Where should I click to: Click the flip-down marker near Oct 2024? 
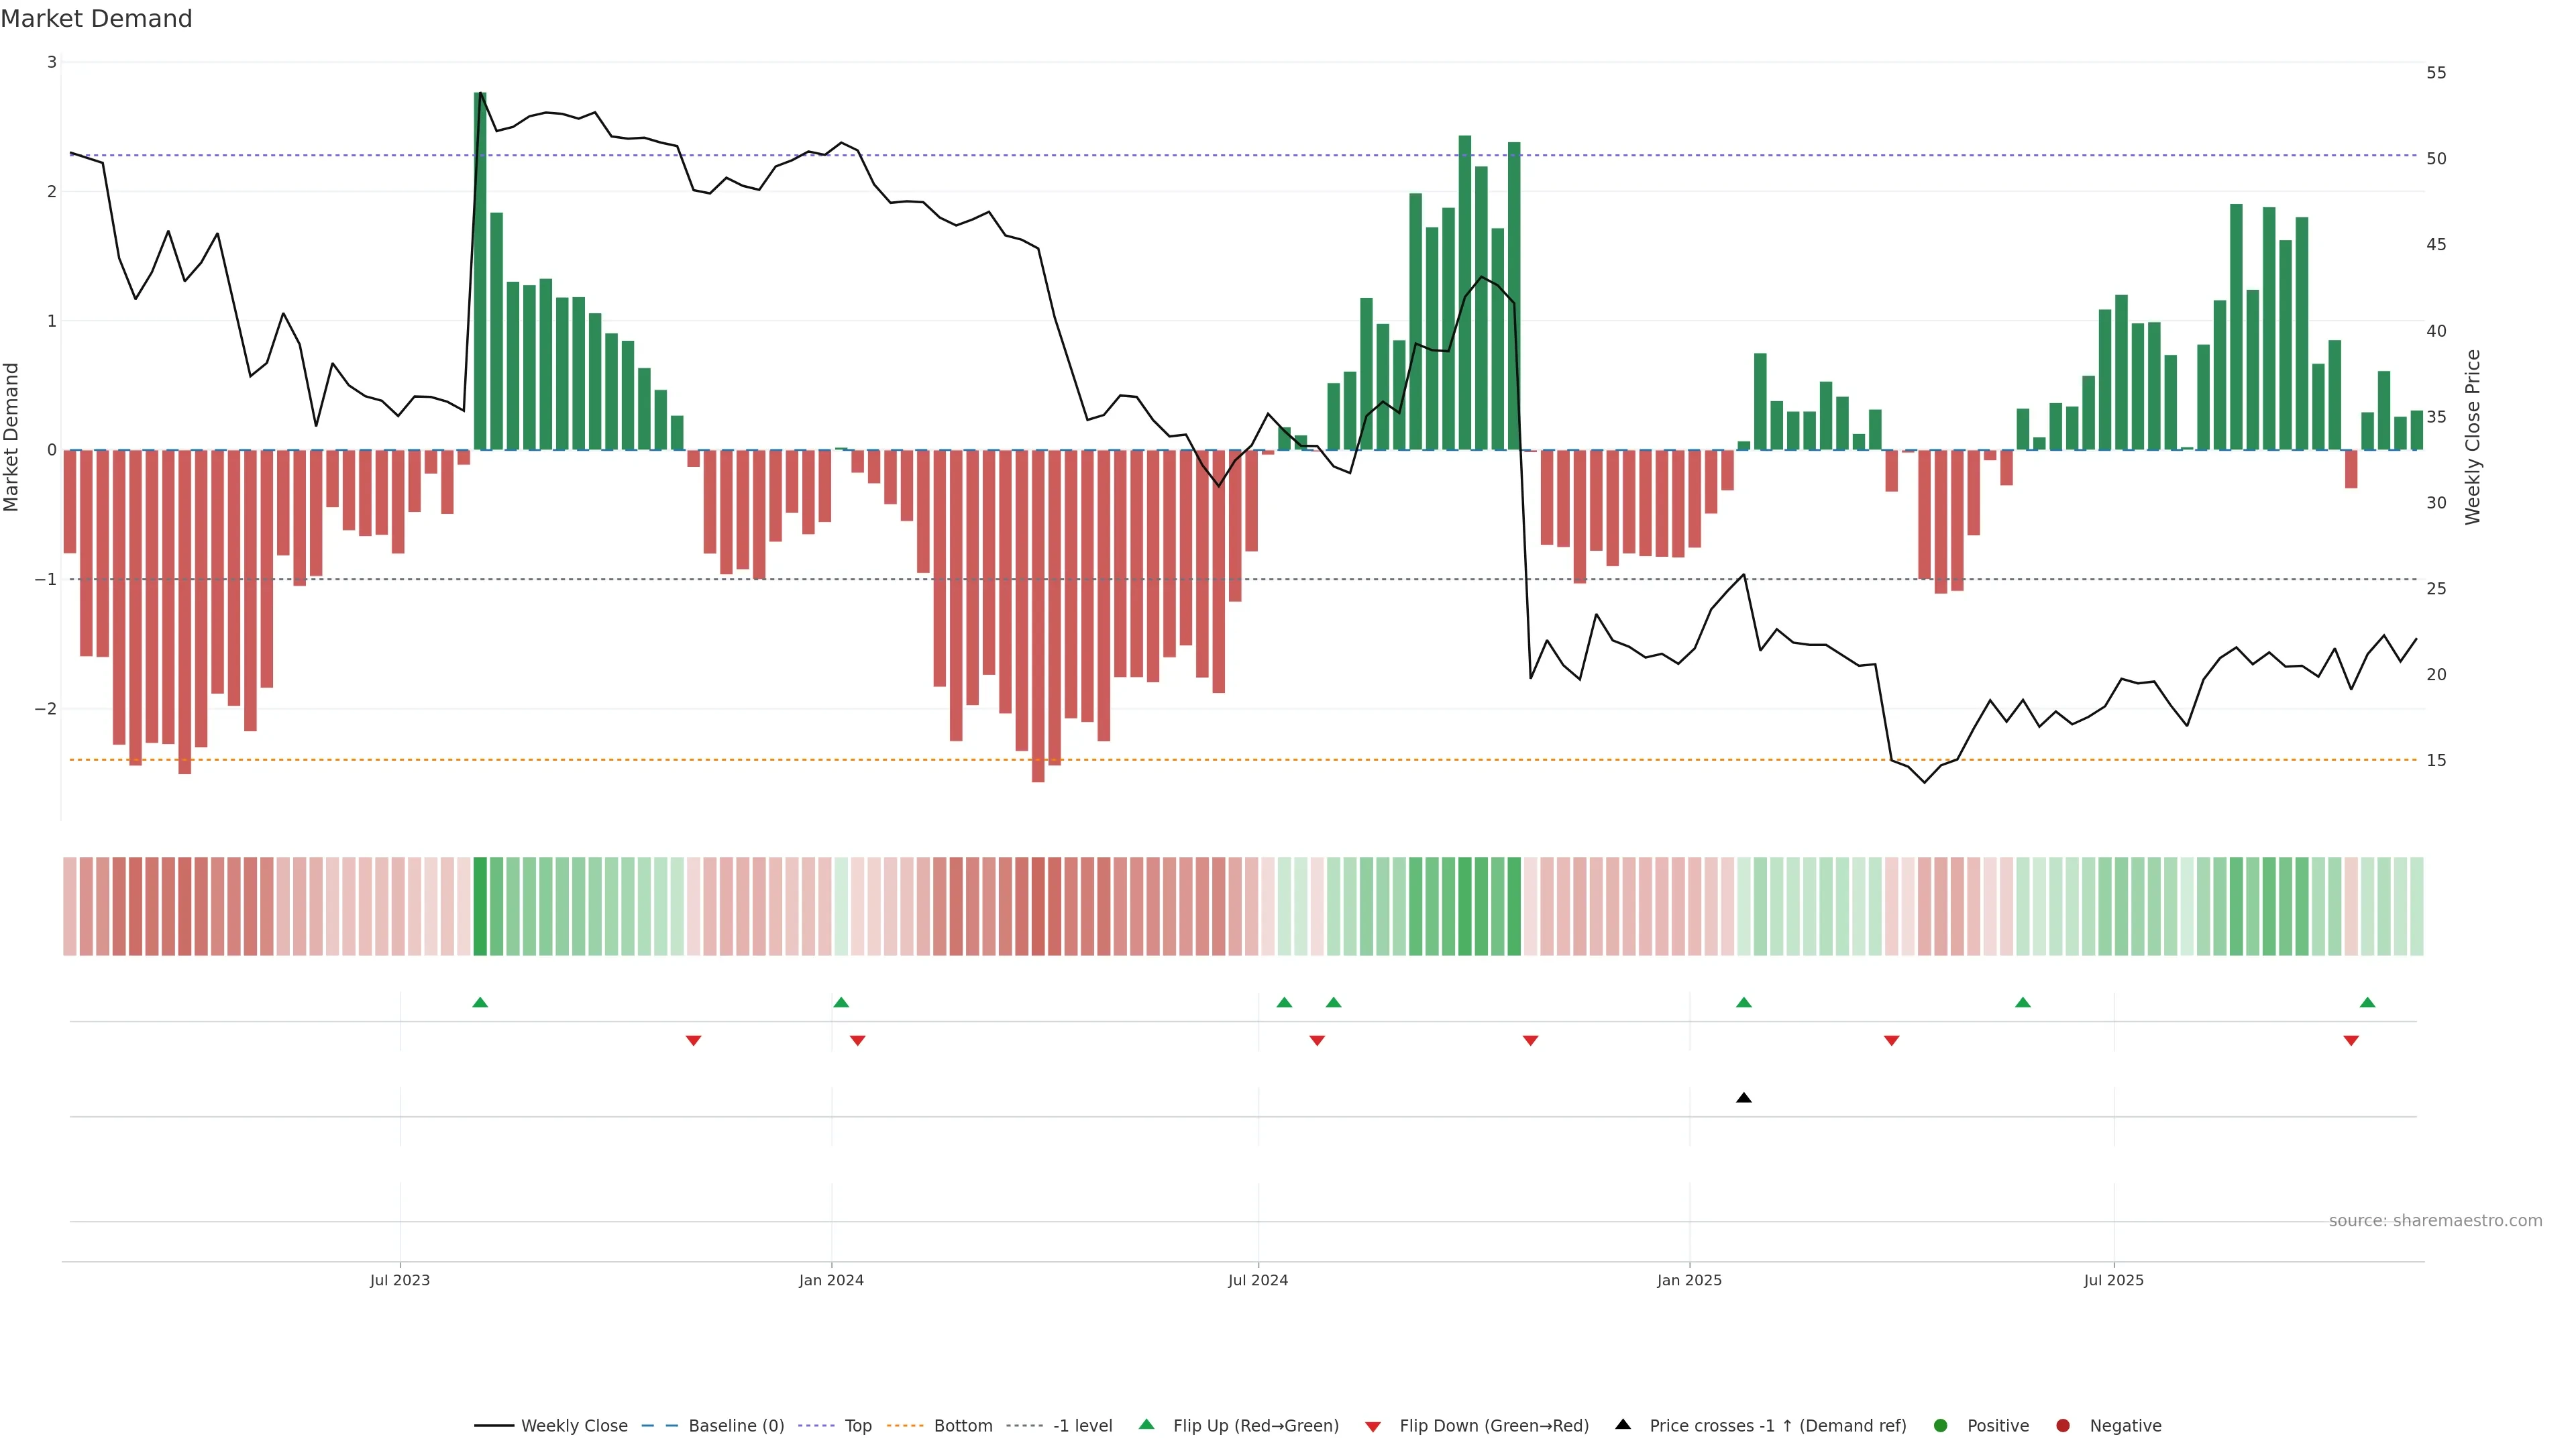[1530, 1041]
